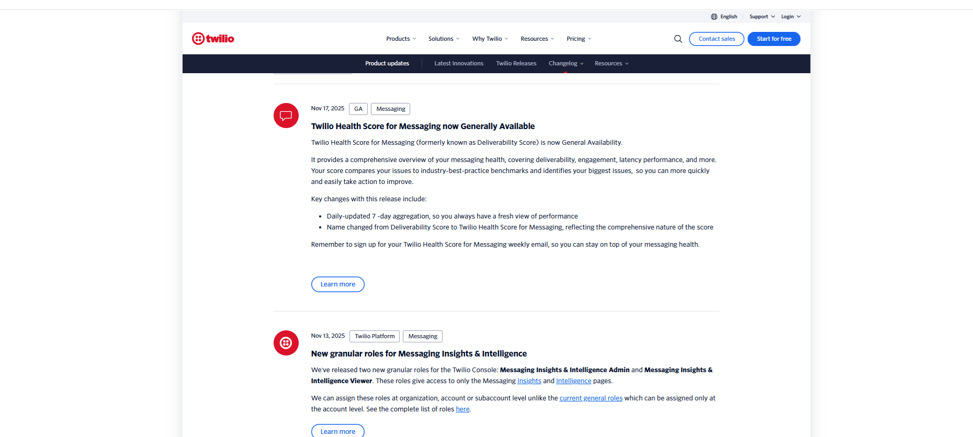Click the Twilio Health Score for Messaging headline
973x437 pixels.
pos(423,126)
